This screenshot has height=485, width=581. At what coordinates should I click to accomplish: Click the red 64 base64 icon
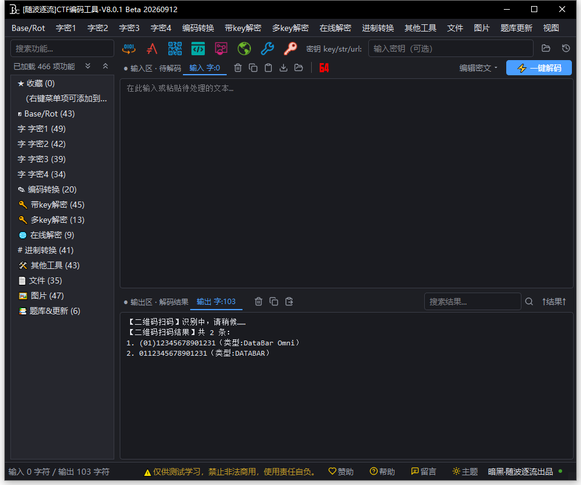click(324, 68)
